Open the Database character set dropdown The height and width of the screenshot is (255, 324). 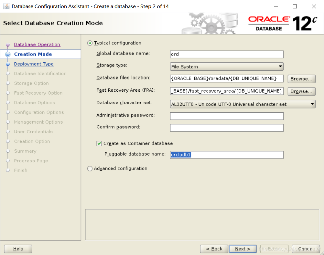click(243, 104)
